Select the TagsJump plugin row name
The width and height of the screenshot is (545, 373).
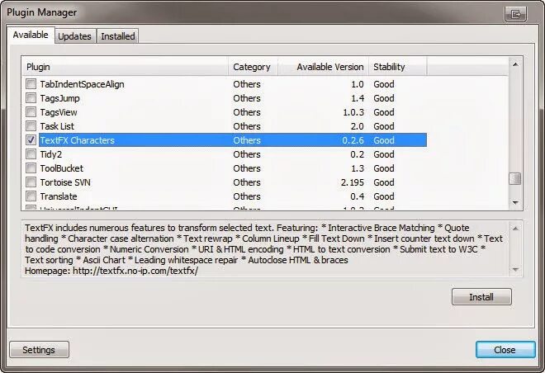pos(59,98)
